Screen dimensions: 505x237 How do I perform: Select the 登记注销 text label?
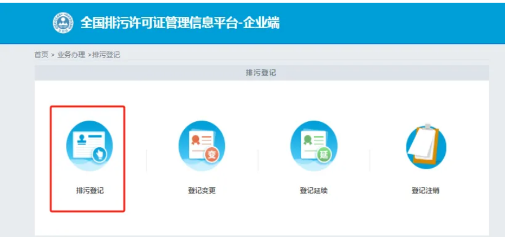426,190
